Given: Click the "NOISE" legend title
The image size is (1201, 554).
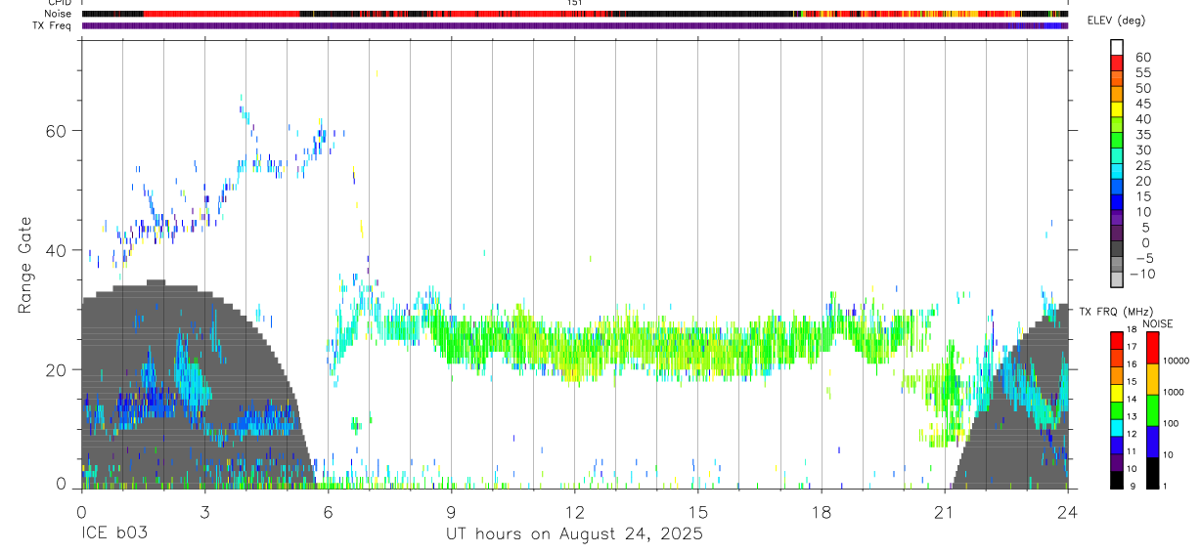Looking at the screenshot, I should point(1157,323).
